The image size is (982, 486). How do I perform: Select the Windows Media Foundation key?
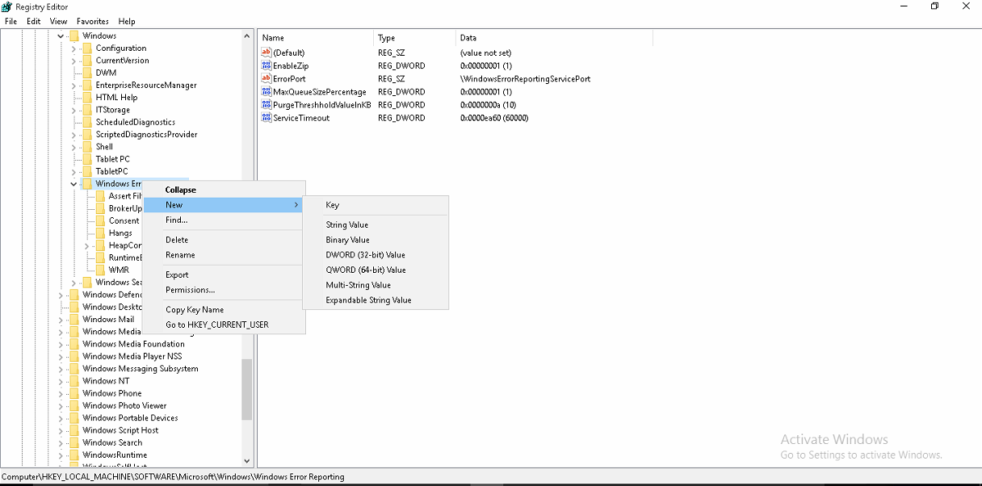(x=133, y=344)
